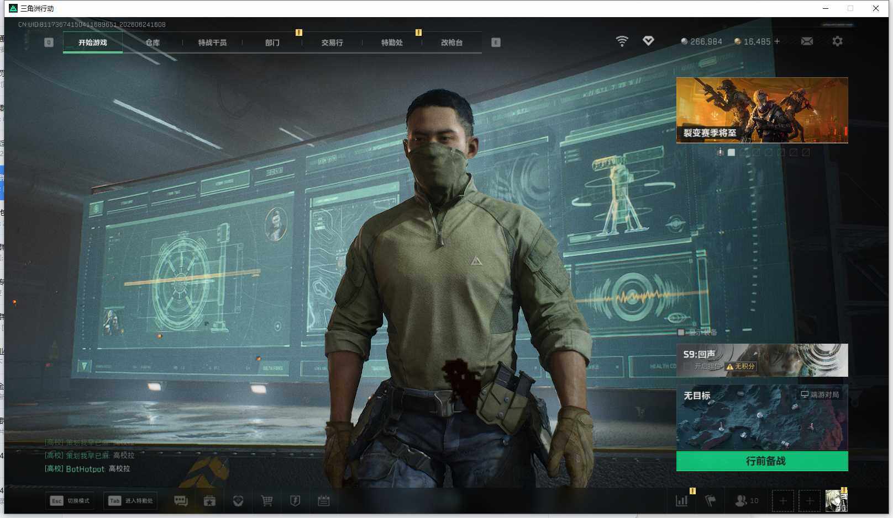Click the Tab 进入特勤处 button

pyautogui.click(x=131, y=501)
